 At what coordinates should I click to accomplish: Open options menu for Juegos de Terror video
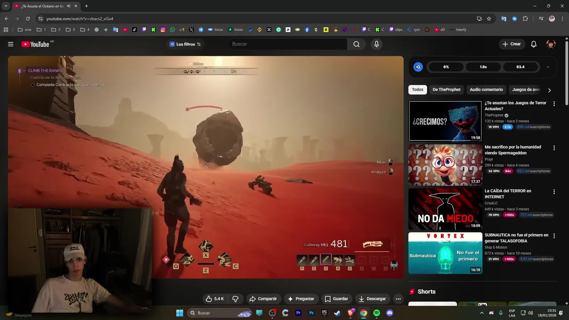(554, 104)
